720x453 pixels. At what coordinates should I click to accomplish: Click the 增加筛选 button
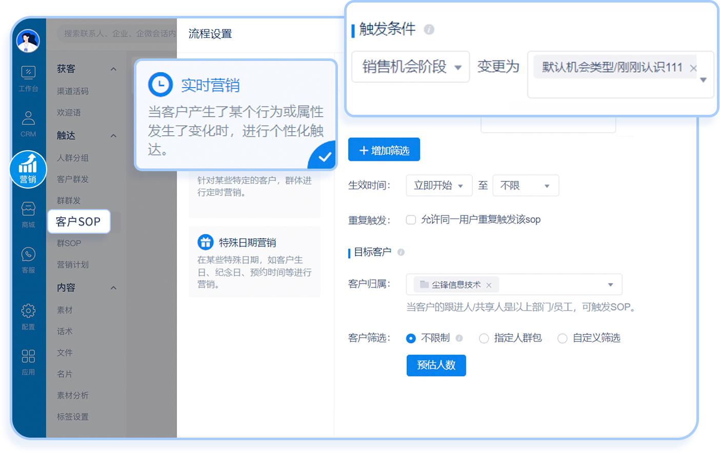384,150
